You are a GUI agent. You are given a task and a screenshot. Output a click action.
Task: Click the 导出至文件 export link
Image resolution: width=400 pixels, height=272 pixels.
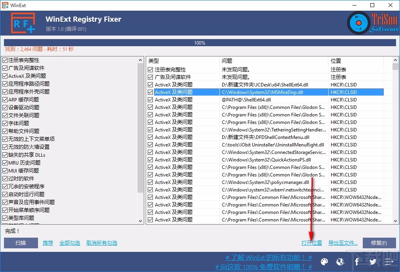(x=343, y=242)
